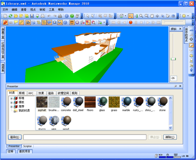This screenshot has height=160, width=196.
Task: Jump animation to the end
Action: [158, 22]
